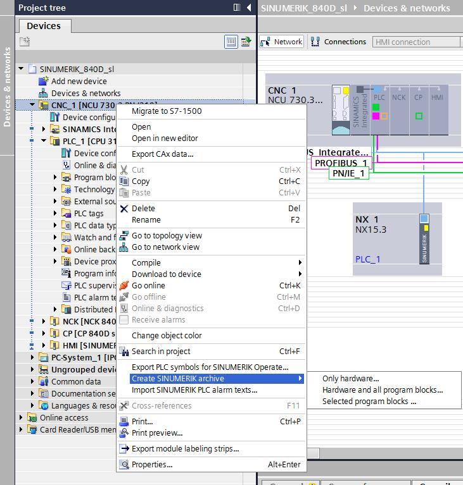Click the Program blocks folder icon
The width and height of the screenshot is (463, 485).
pos(66,177)
